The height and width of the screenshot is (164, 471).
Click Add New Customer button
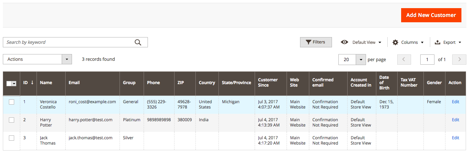(431, 15)
